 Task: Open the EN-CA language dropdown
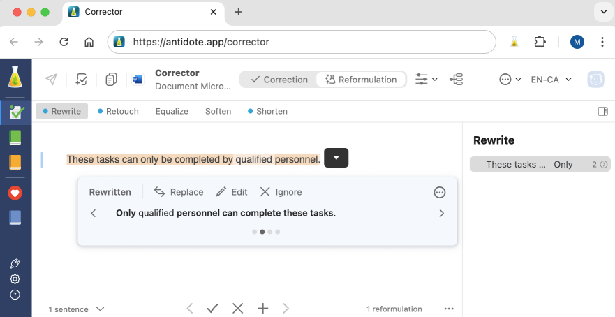click(551, 80)
